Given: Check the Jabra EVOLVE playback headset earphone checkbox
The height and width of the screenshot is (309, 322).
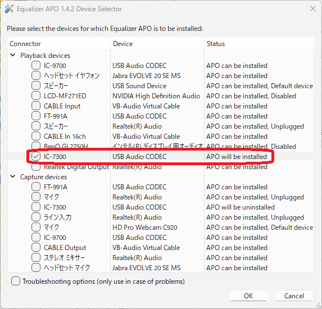Looking at the screenshot, I should click(x=36, y=75).
